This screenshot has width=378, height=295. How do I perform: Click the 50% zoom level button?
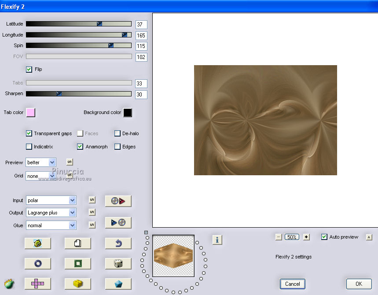292,237
